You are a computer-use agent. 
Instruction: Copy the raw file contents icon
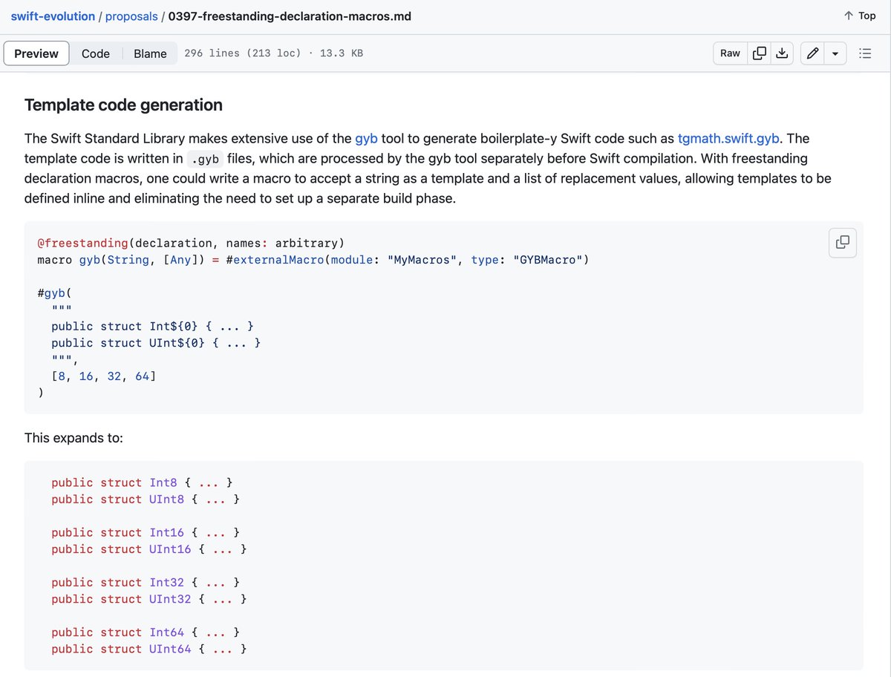[760, 53]
